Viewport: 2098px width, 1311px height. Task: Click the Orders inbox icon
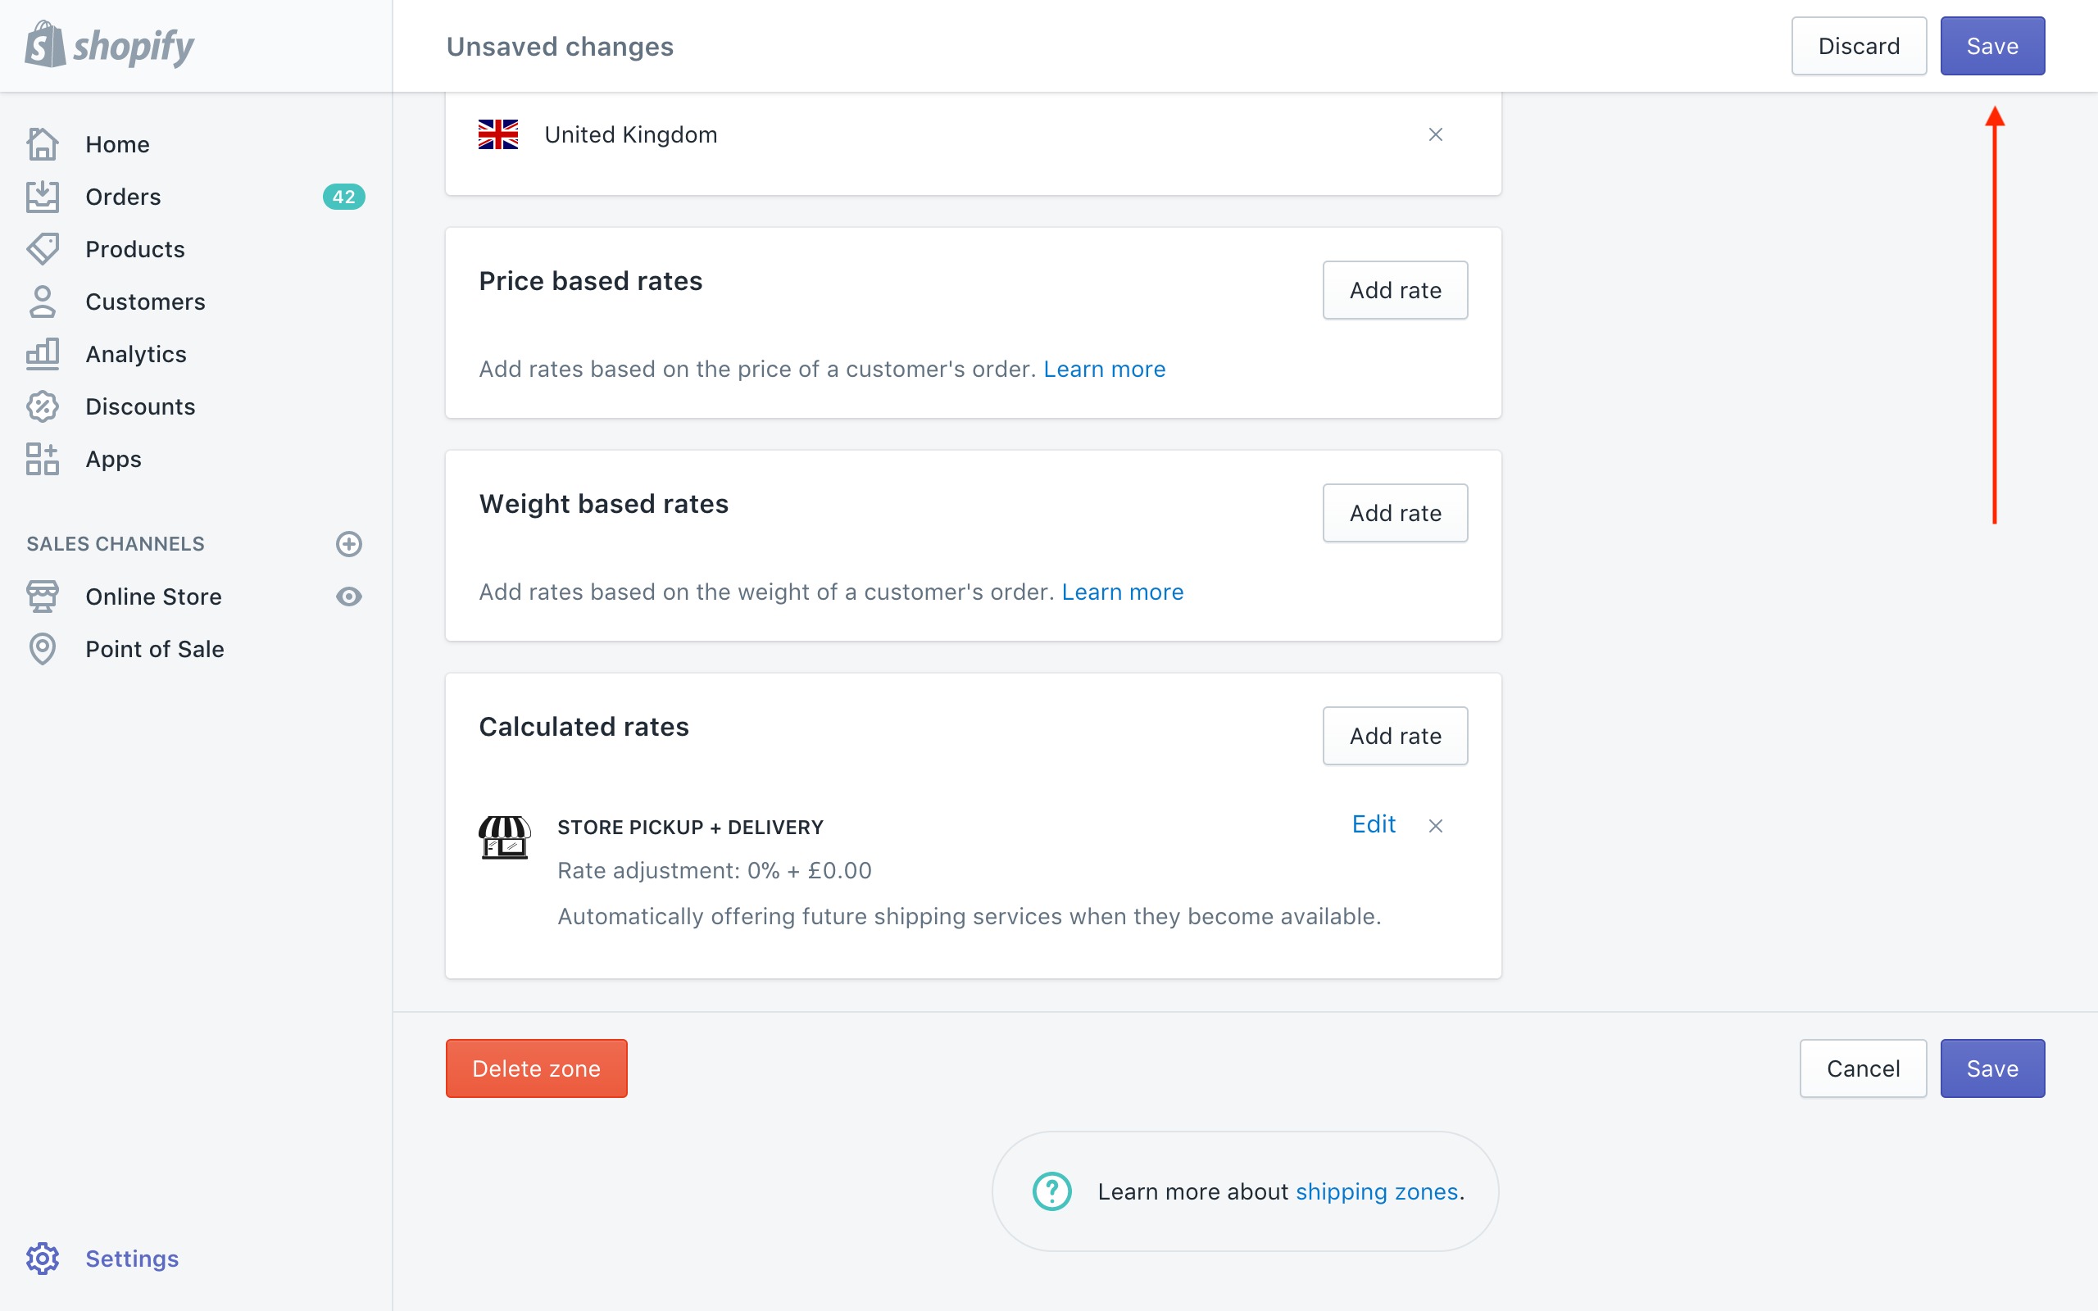pyautogui.click(x=43, y=197)
